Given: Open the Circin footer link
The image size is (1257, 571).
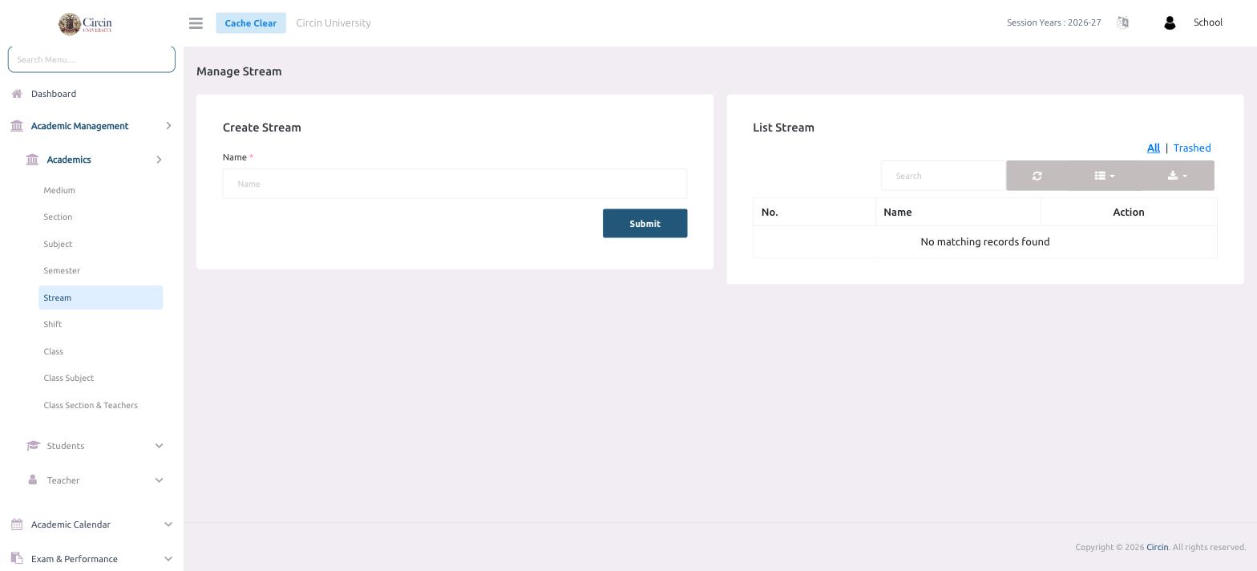Looking at the screenshot, I should (x=1157, y=547).
